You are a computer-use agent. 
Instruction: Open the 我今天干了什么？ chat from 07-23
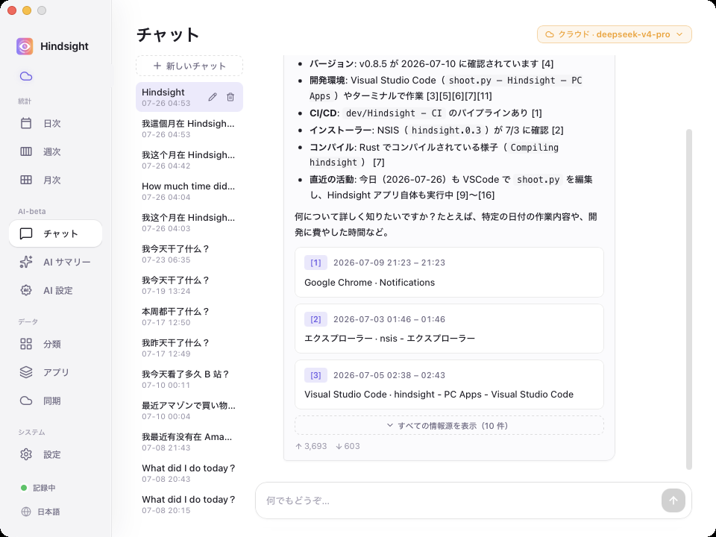click(189, 254)
